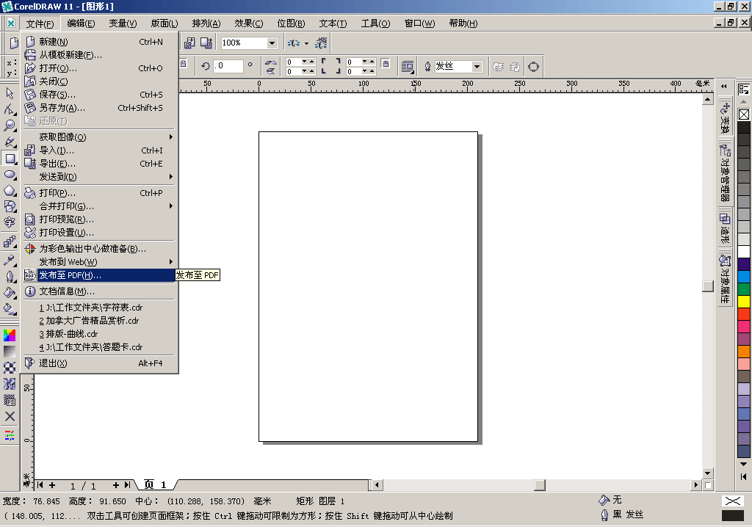
Task: Switch to the 造形 docker tab
Action: (725, 228)
